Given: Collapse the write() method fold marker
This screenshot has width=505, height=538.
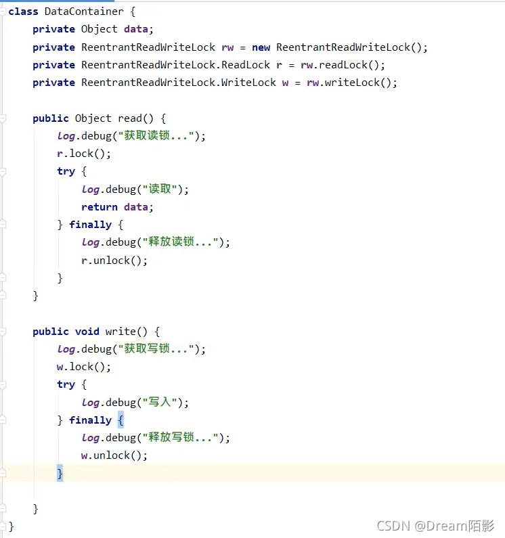Looking at the screenshot, I should tap(3, 332).
